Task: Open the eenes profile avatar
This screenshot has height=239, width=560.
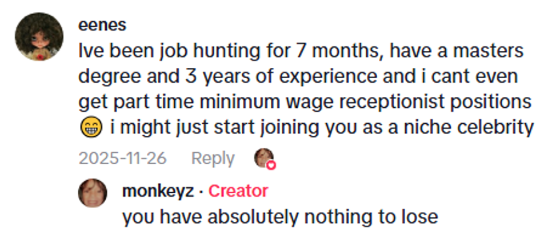Action: pos(38,37)
